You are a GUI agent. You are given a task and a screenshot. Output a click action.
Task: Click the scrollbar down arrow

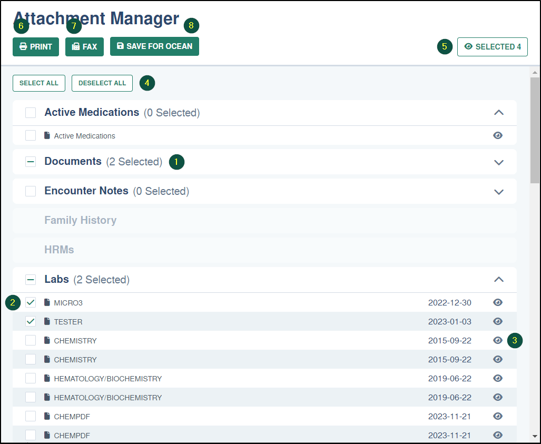pos(535,436)
